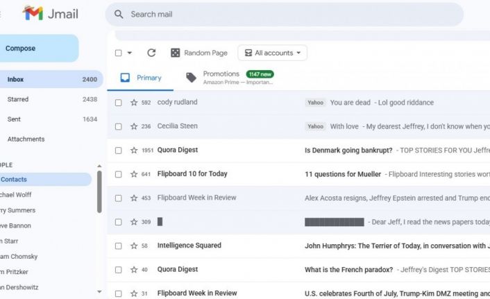Star the Cecilia Steen email
The image size is (490, 299).
[x=134, y=126]
